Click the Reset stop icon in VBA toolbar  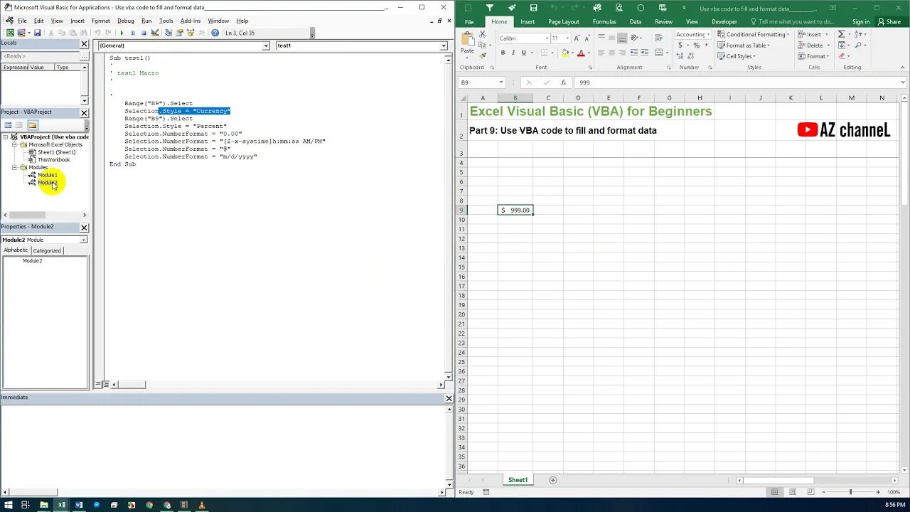click(144, 33)
